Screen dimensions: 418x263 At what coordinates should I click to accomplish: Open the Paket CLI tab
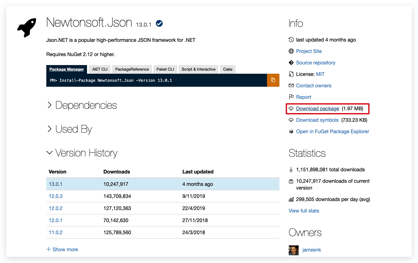[x=165, y=69]
